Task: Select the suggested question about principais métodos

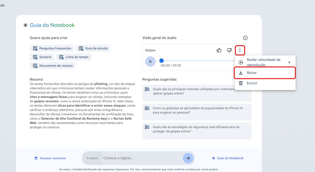Action: pyautogui.click(x=197, y=93)
